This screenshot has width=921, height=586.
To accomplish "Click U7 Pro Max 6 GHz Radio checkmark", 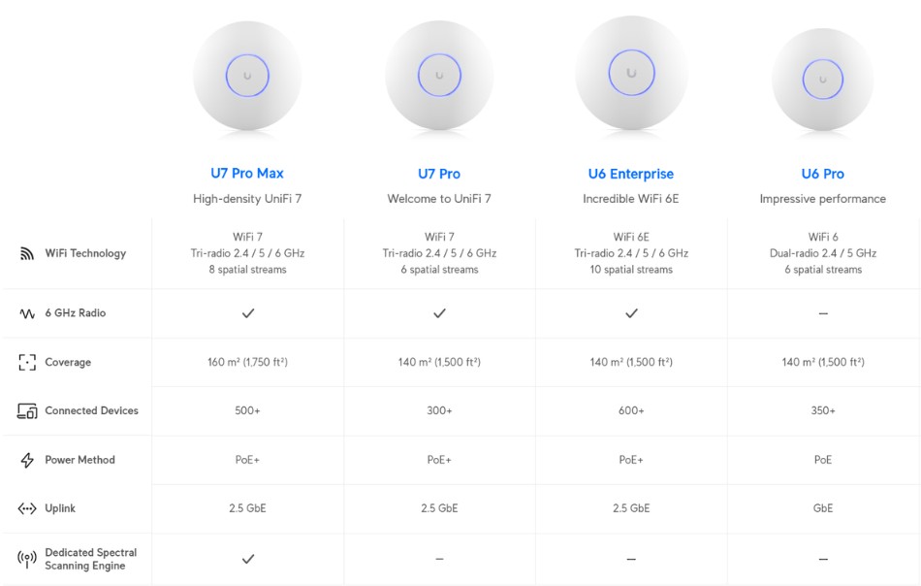I will coord(248,313).
